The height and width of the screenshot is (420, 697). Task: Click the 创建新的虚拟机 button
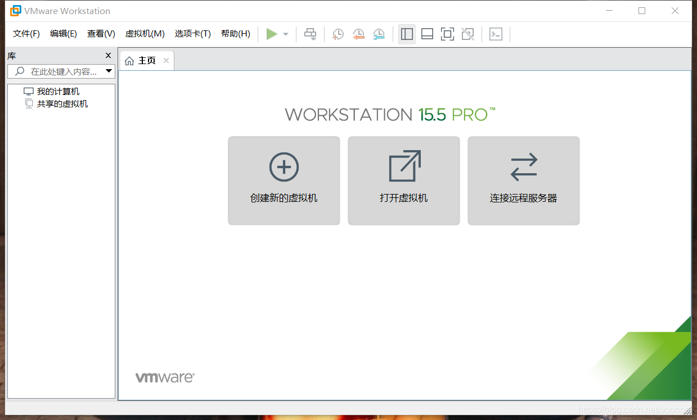point(284,180)
